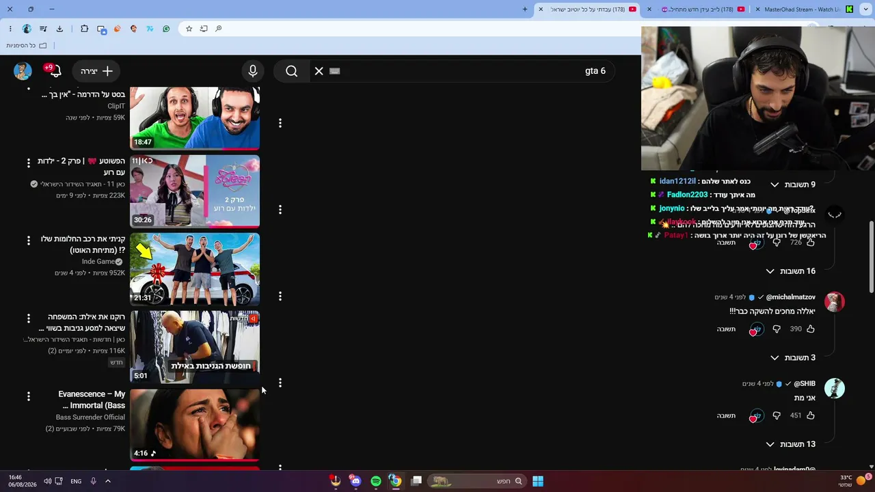Dislike the comment with 726 likes
This screenshot has height=492, width=875.
click(x=777, y=243)
